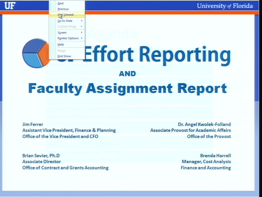This screenshot has width=262, height=197.
Task: Expand the Pointer Options arrow
Action: pyautogui.click(x=82, y=38)
